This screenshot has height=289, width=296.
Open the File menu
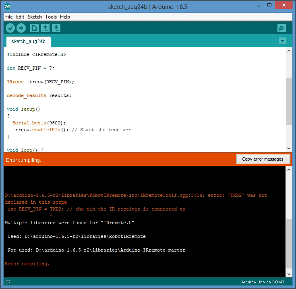click(x=9, y=17)
